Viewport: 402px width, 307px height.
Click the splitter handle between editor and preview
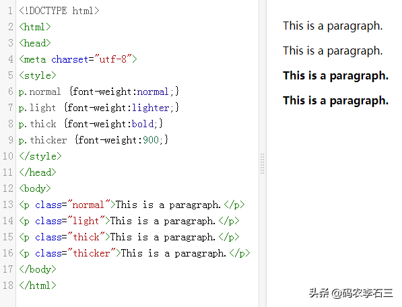coord(262,164)
